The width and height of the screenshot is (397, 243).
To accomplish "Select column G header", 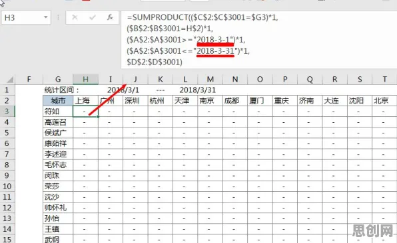I will 58,80.
